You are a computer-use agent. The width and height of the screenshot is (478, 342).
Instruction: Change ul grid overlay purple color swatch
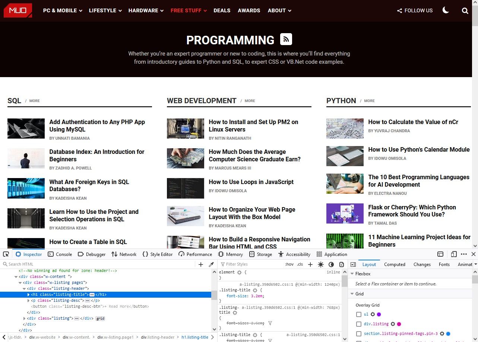click(x=379, y=314)
